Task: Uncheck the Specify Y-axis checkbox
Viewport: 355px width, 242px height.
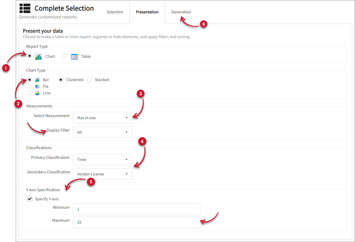Action: pyautogui.click(x=30, y=199)
